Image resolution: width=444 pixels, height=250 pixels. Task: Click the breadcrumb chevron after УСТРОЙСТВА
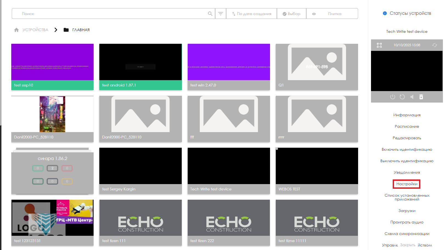click(56, 30)
